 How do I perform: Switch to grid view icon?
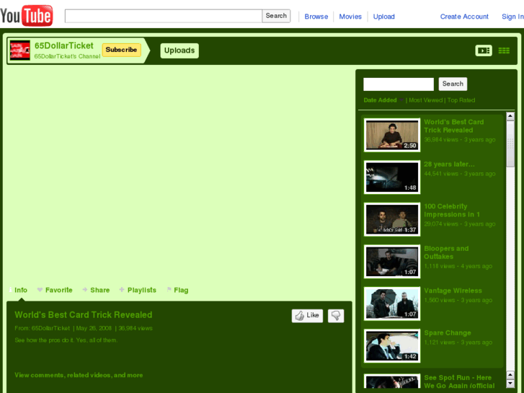(x=504, y=50)
